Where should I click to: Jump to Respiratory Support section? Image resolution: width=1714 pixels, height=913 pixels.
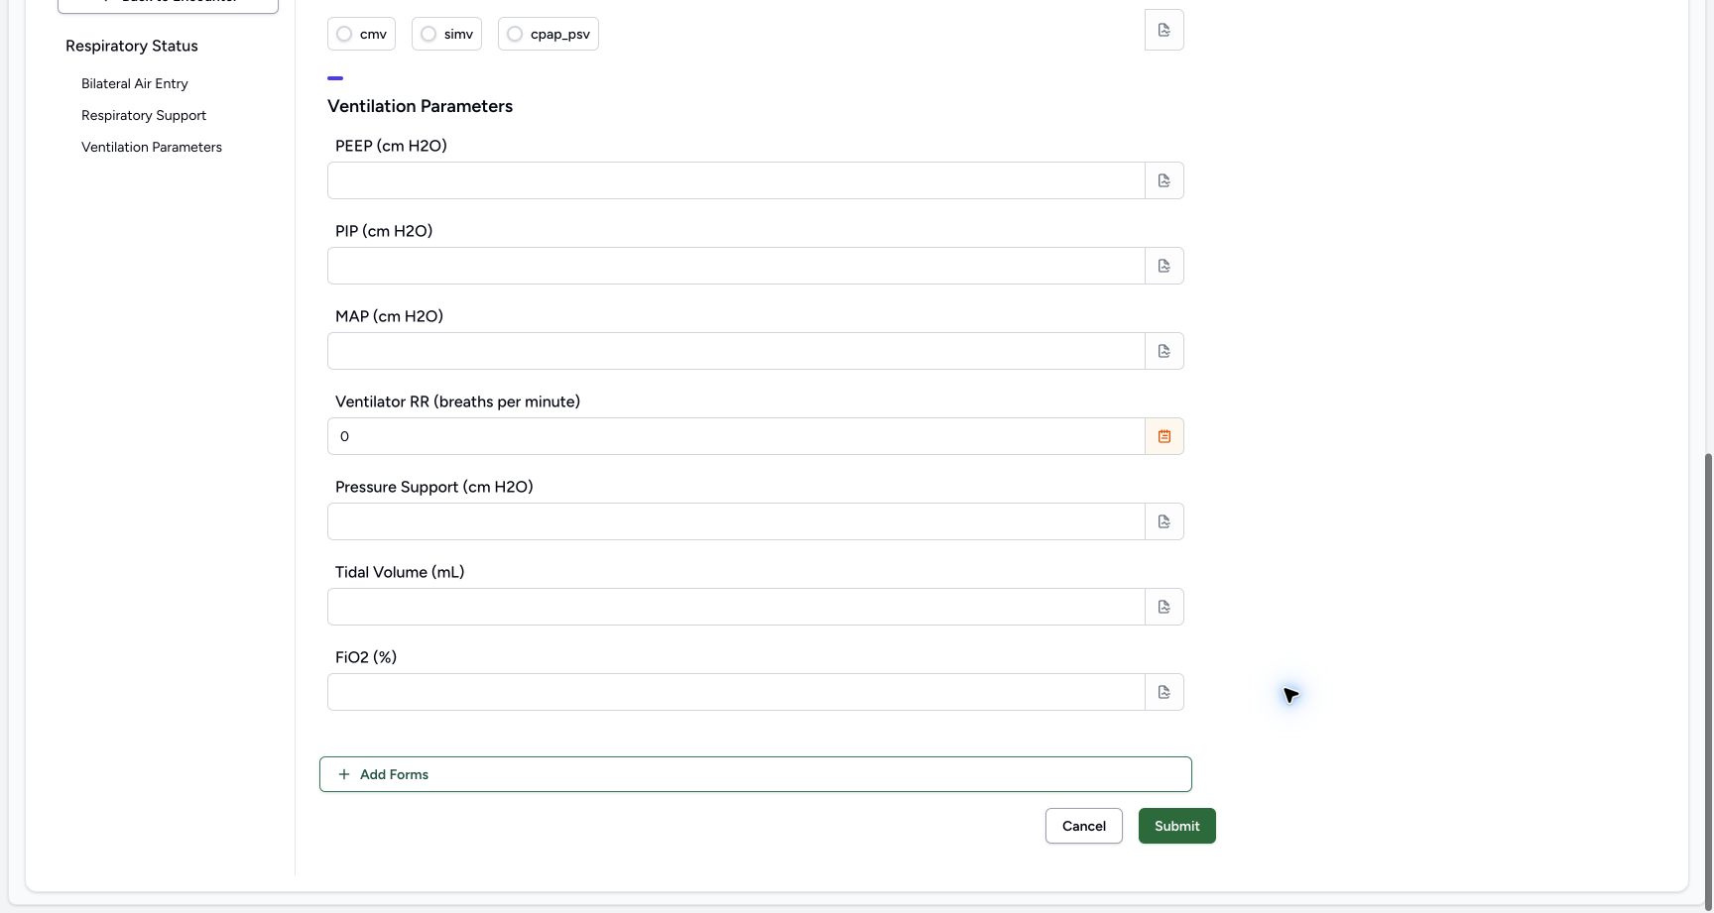pos(144,115)
